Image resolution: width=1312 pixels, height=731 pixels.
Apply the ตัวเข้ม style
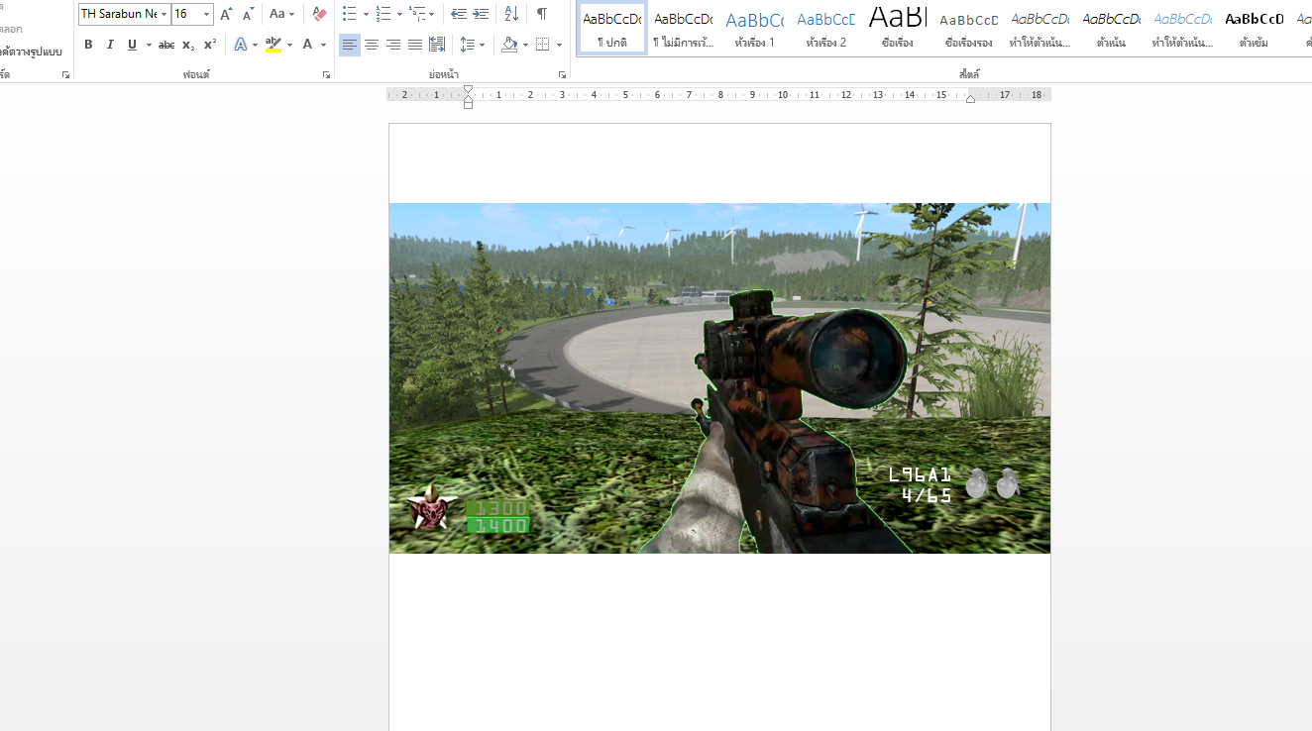click(x=1255, y=28)
